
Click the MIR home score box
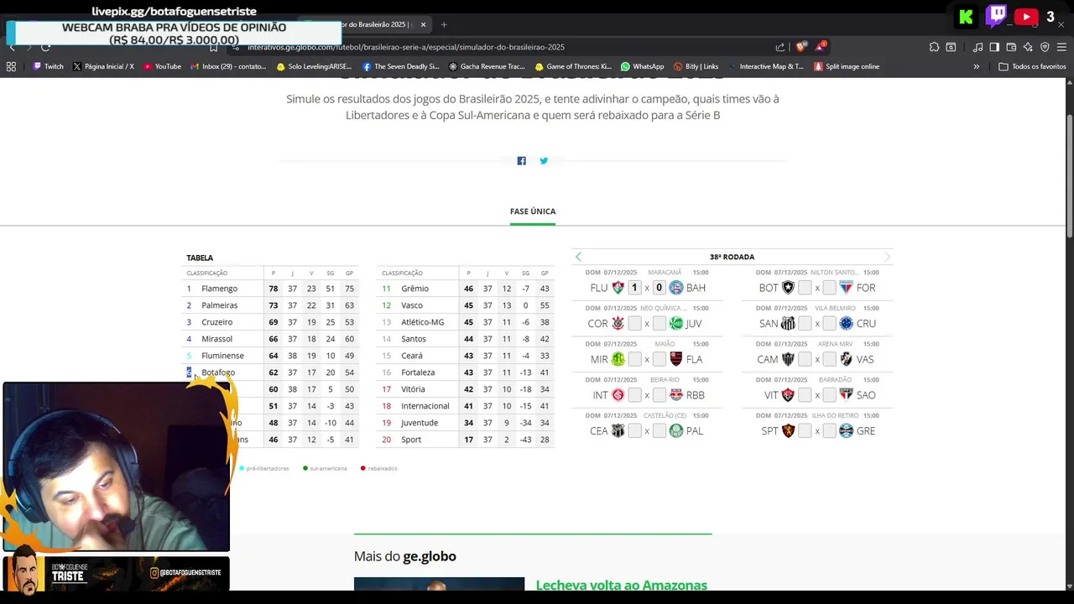(635, 359)
